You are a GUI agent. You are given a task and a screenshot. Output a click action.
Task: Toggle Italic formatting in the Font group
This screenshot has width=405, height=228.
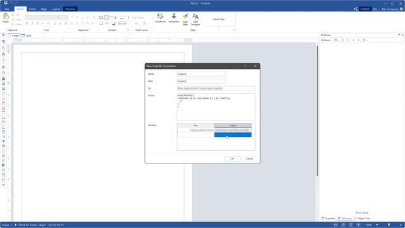[x=32, y=23]
